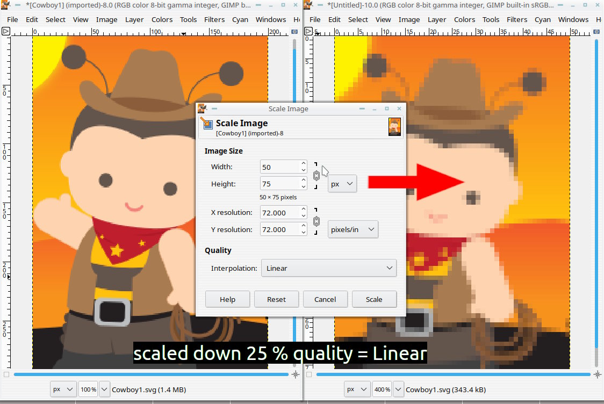Click zoom-on-resize icon in left window
This screenshot has height=404, width=604.
click(x=294, y=32)
